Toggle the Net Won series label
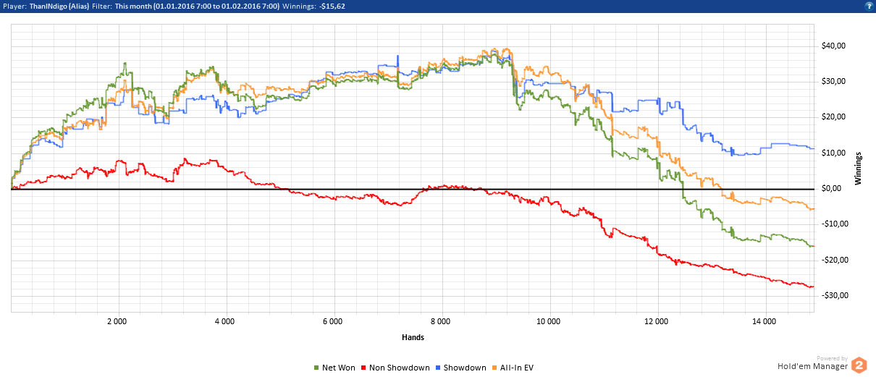Viewport: 876px width, 377px height. pyautogui.click(x=338, y=368)
